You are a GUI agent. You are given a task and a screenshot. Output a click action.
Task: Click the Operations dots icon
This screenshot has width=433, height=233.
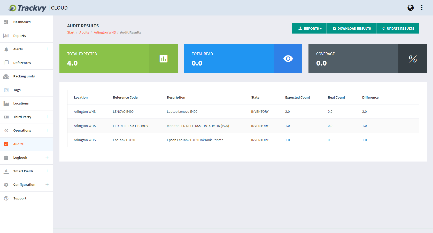point(6,131)
